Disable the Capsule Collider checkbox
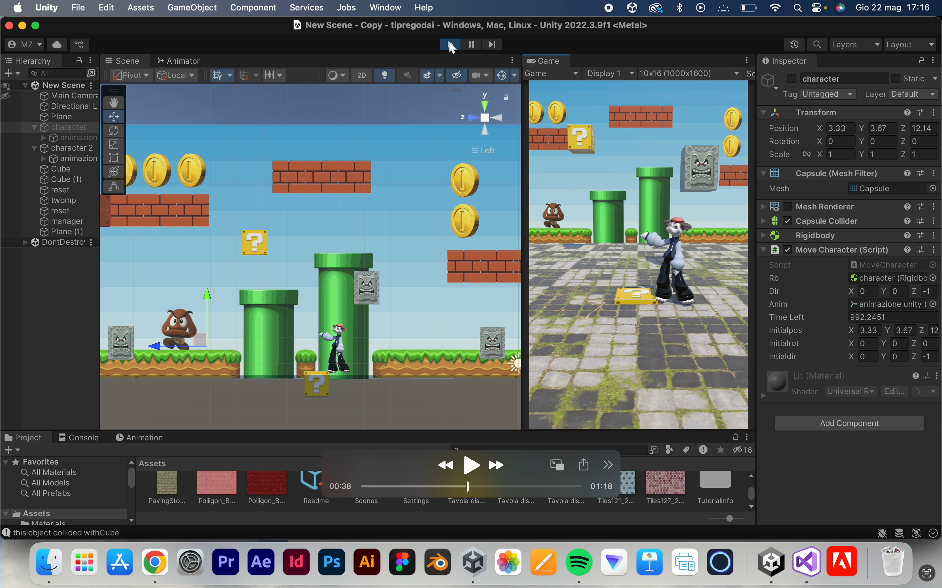 click(x=787, y=221)
